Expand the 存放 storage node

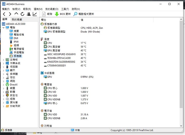coord(3,78)
